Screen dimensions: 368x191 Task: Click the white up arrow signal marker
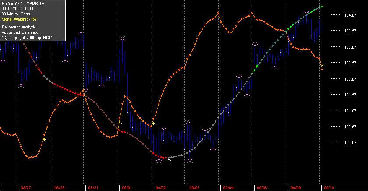coord(169,160)
